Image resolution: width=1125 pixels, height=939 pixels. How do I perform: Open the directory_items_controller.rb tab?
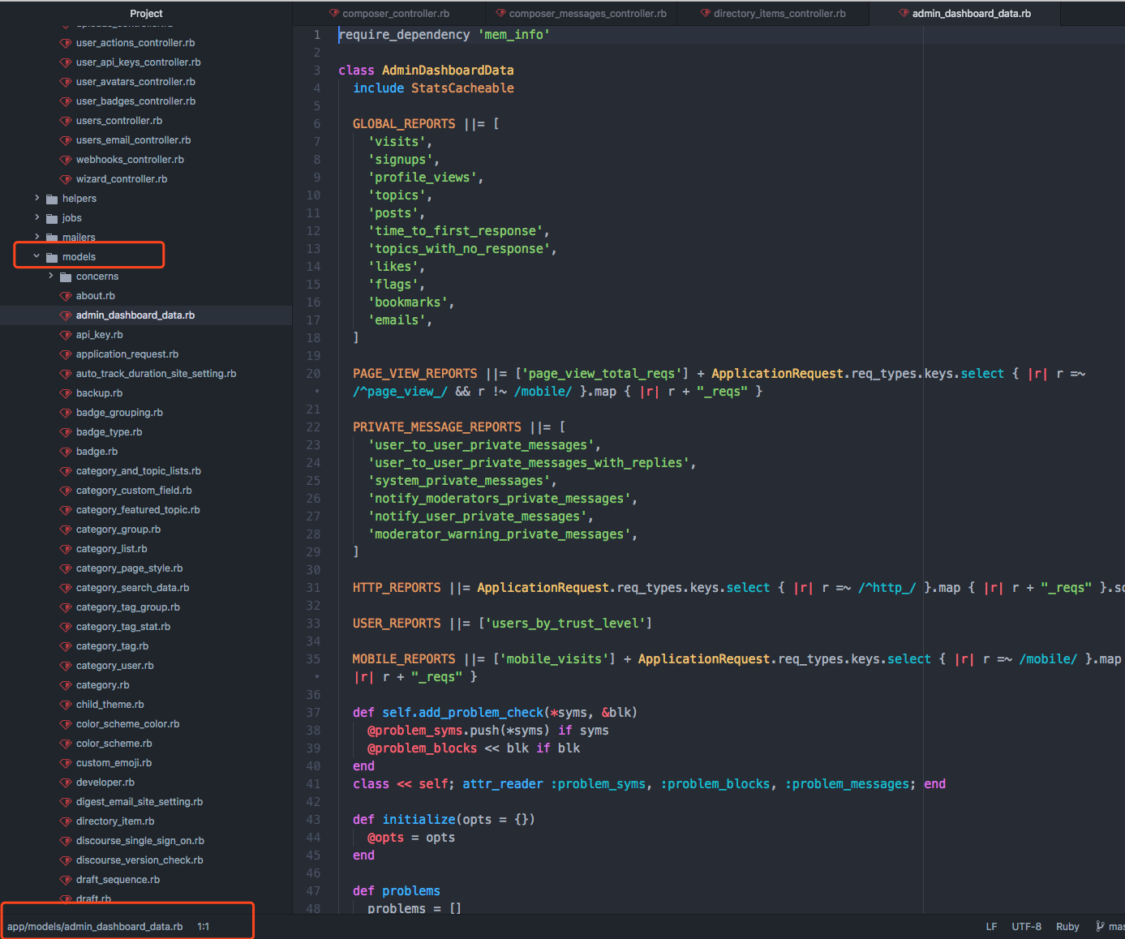tap(779, 13)
